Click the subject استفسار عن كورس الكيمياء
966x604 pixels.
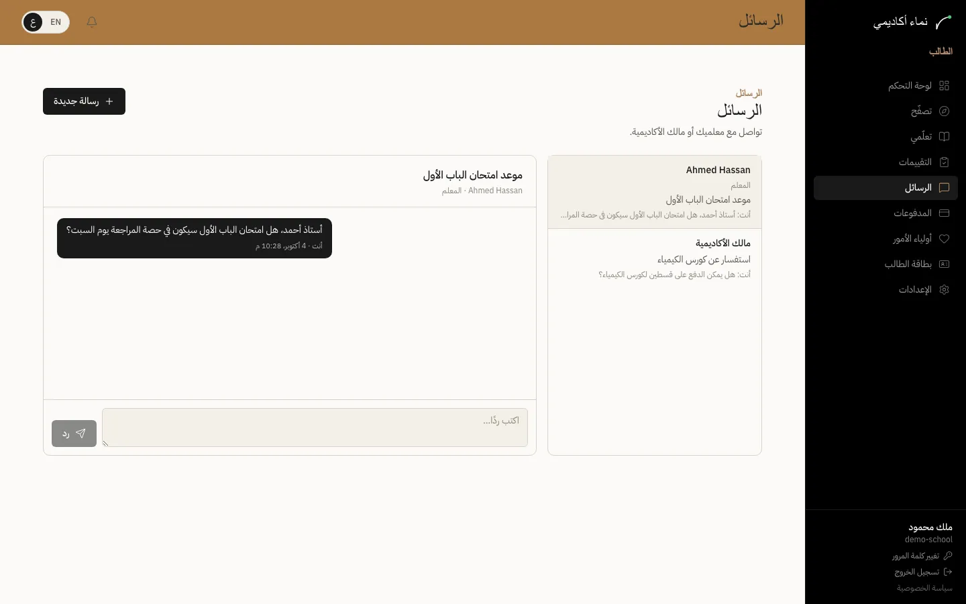coord(704,260)
